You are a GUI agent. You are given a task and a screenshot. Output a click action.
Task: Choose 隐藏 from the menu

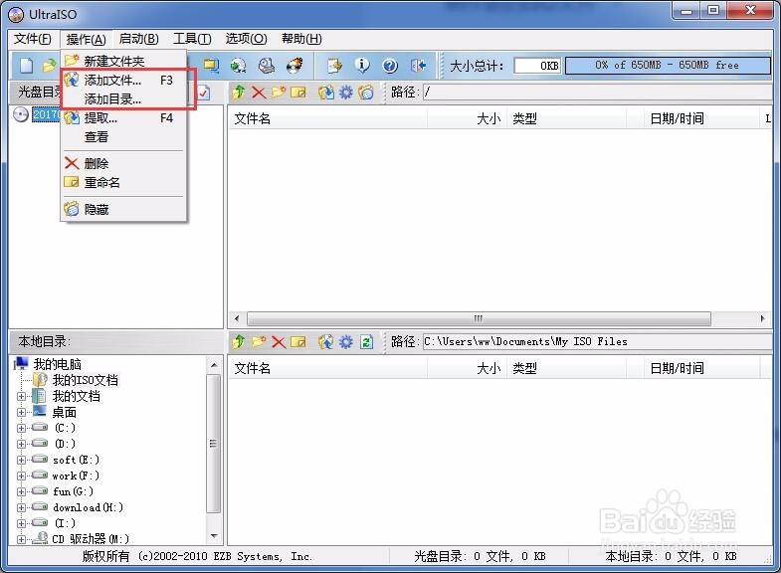coord(123,210)
